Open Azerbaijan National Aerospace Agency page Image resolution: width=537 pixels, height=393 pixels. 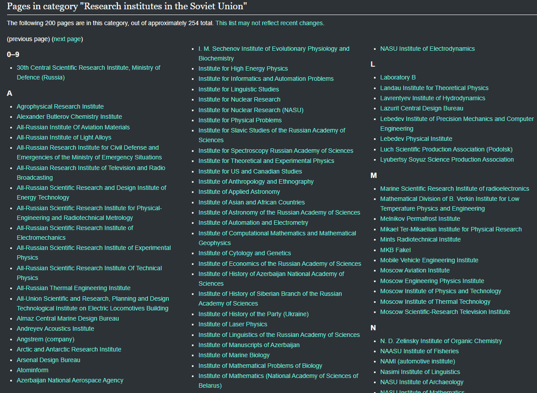[x=70, y=380]
